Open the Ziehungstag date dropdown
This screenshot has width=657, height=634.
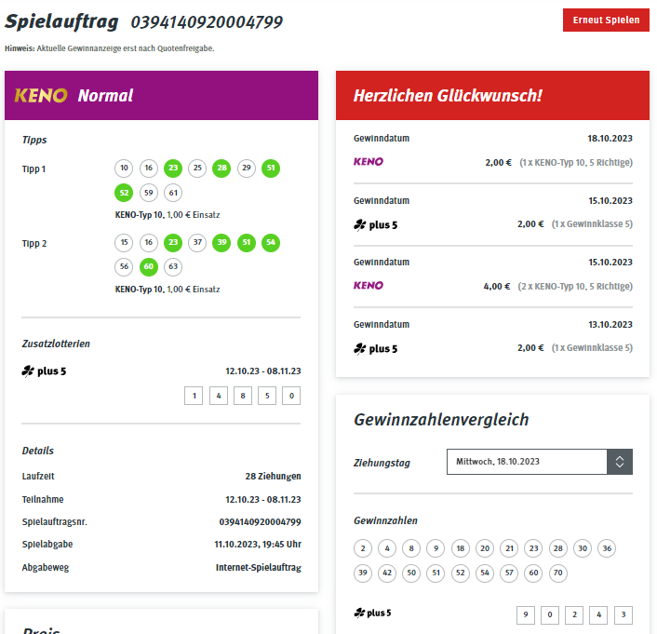(x=539, y=462)
